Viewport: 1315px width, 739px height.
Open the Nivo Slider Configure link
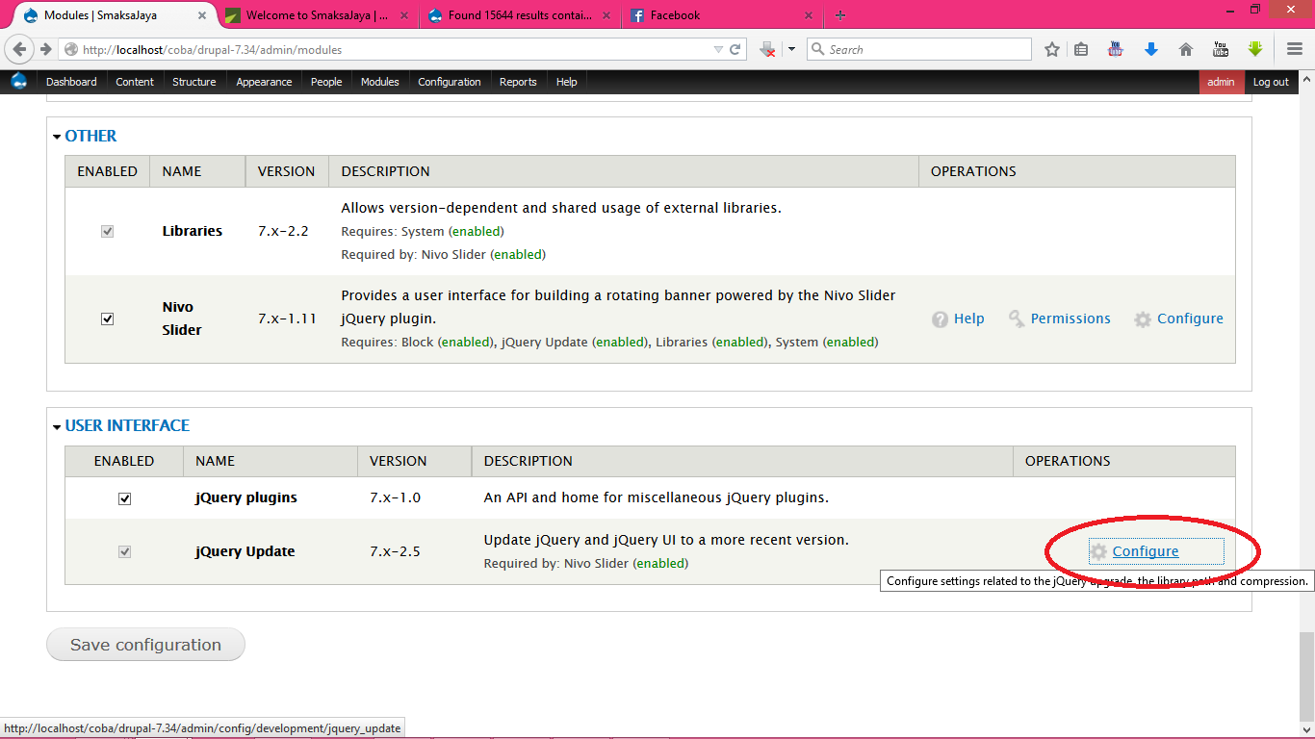point(1190,319)
